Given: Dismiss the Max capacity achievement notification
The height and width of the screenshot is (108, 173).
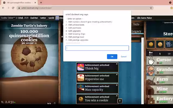Looking at the screenshot, I should 117,85.
